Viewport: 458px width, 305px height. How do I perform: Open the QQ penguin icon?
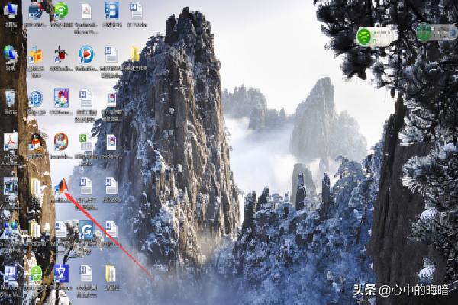click(x=35, y=141)
